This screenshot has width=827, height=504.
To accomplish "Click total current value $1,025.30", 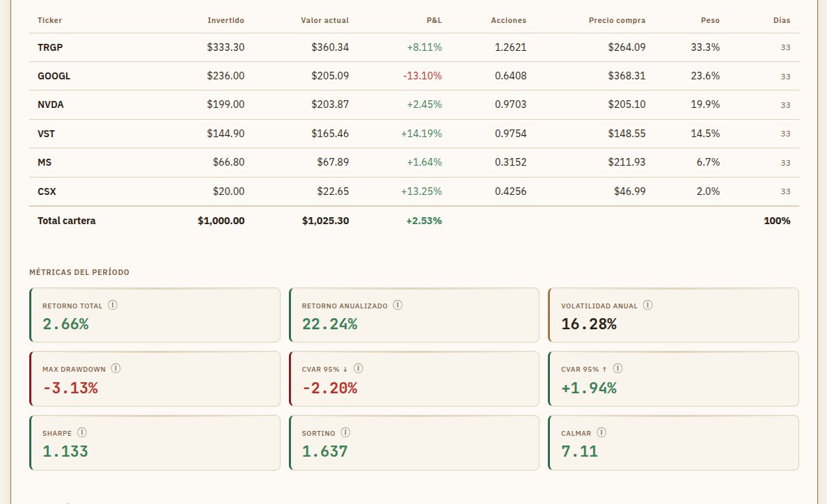I will [x=325, y=221].
